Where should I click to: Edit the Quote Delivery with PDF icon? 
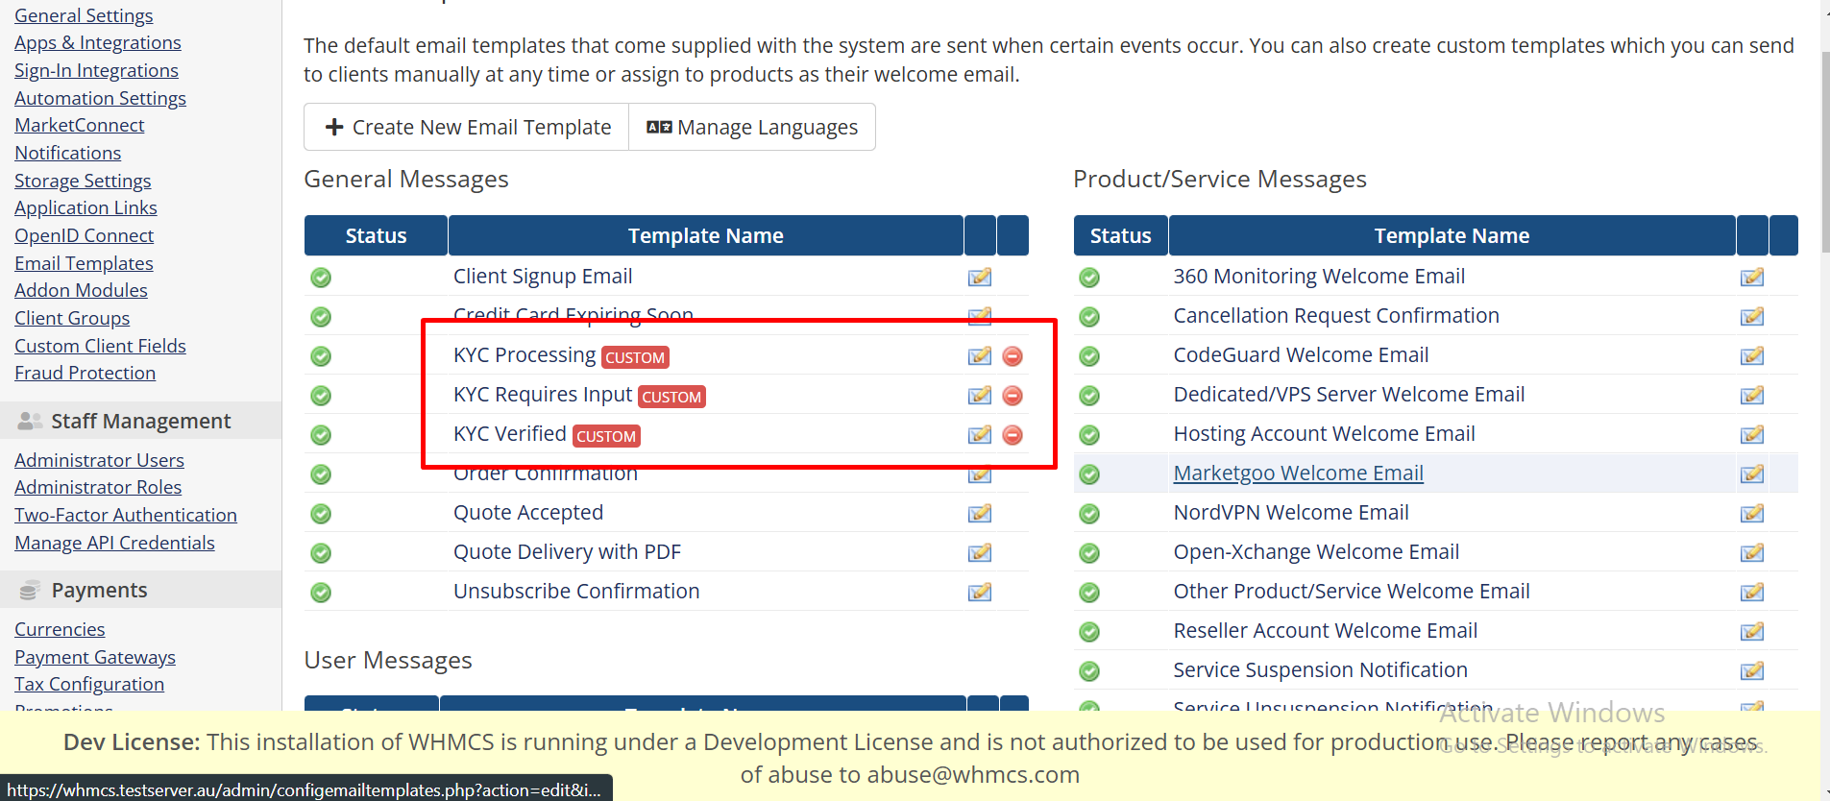click(980, 553)
